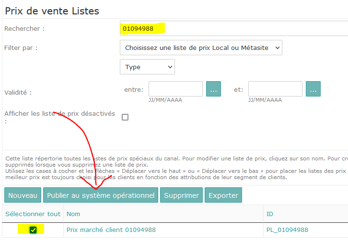This screenshot has width=348, height=243.
Task: Sort by the ID column header
Action: pyautogui.click(x=270, y=214)
